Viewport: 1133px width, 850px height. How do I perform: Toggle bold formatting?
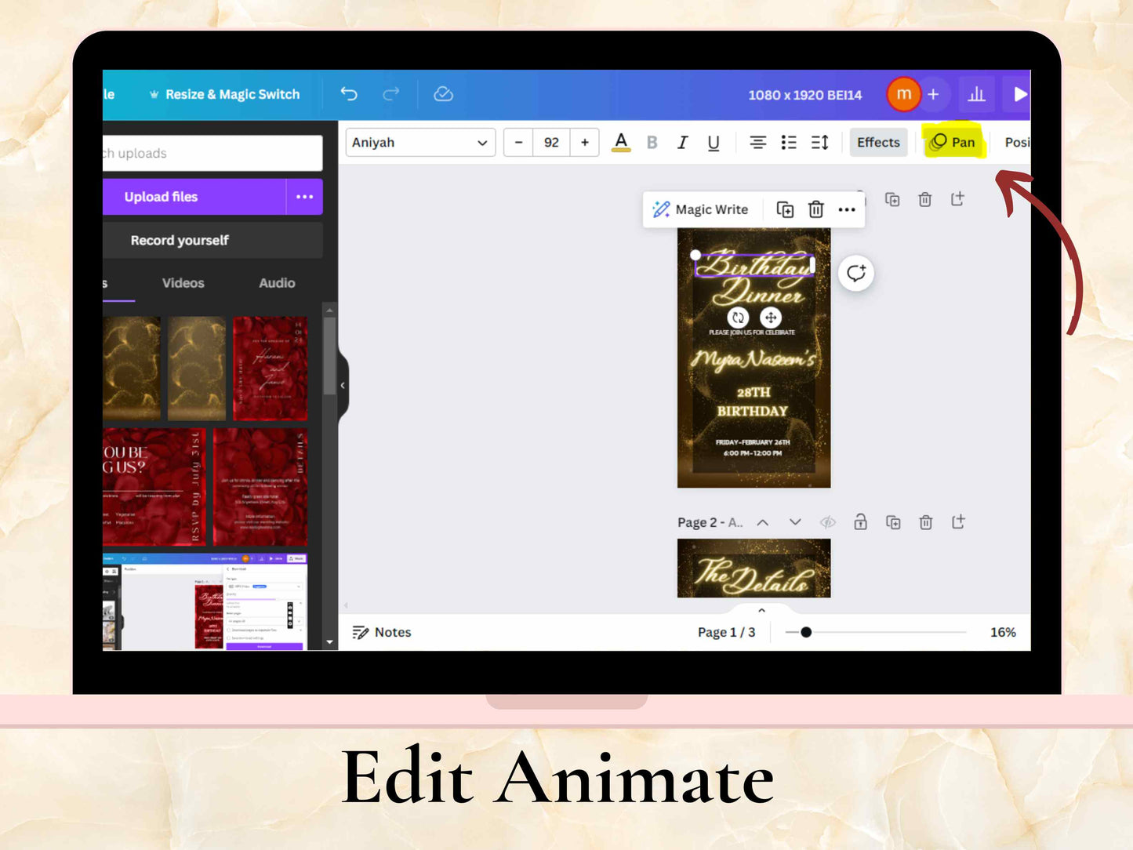pos(652,143)
